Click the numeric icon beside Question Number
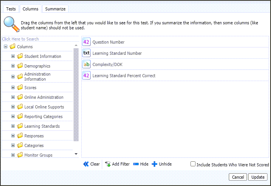 [86, 42]
